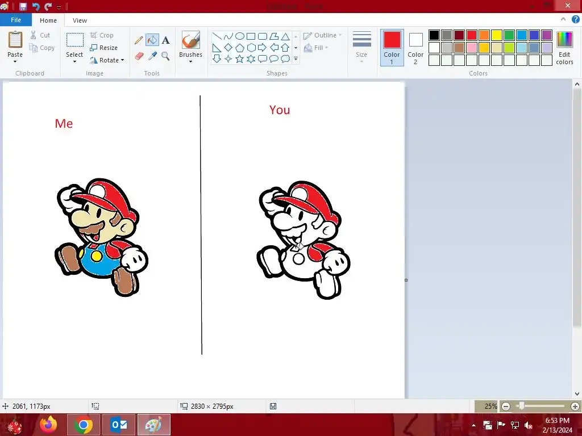Image resolution: width=582 pixels, height=436 pixels.
Task: Choose the Oval shape
Action: [240, 36]
